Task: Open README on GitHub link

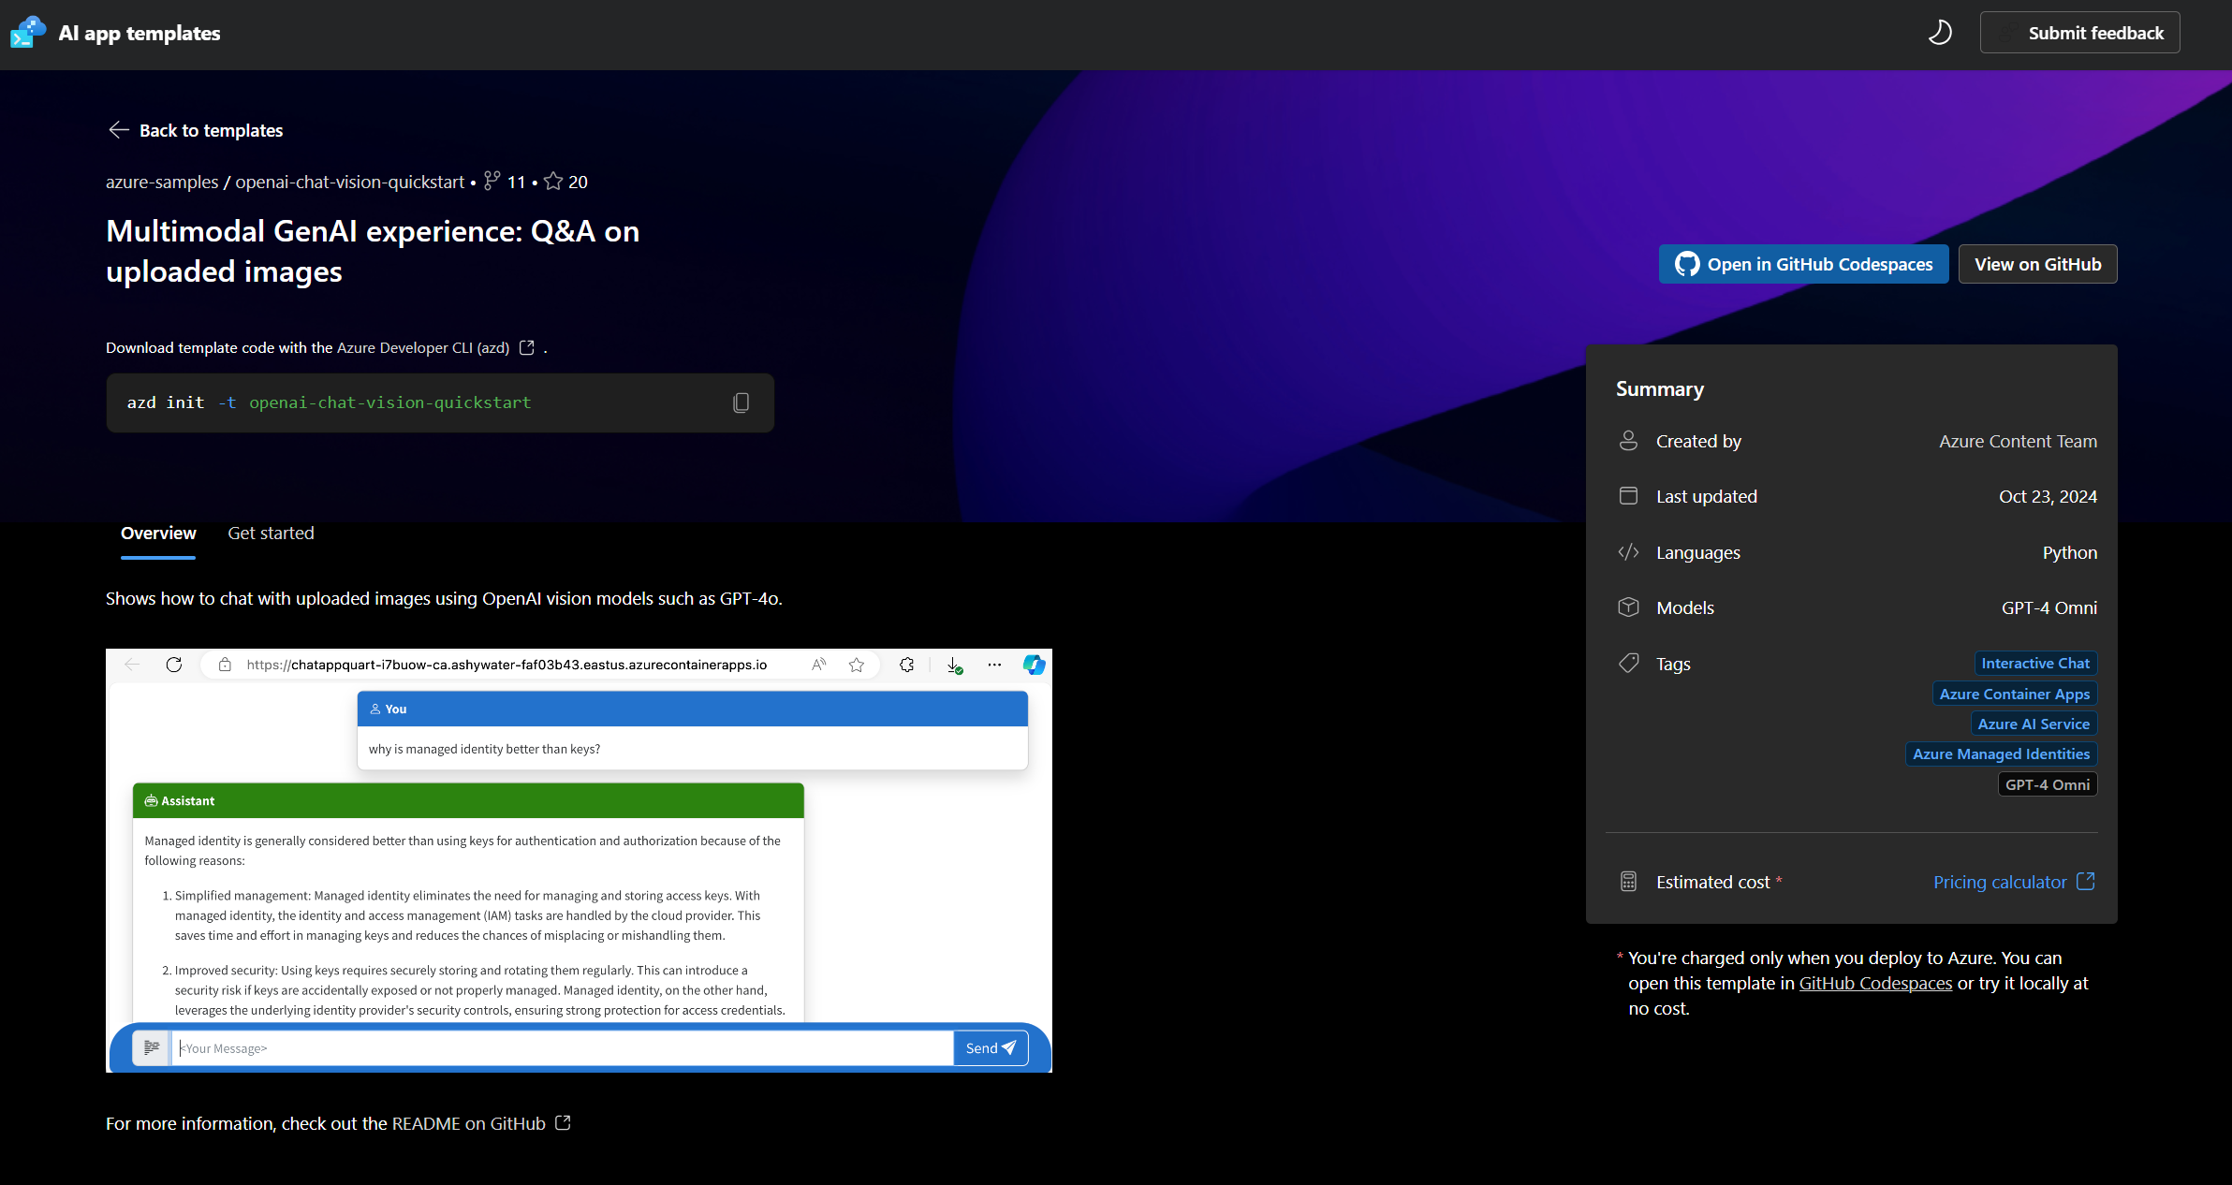Action: pos(468,1123)
